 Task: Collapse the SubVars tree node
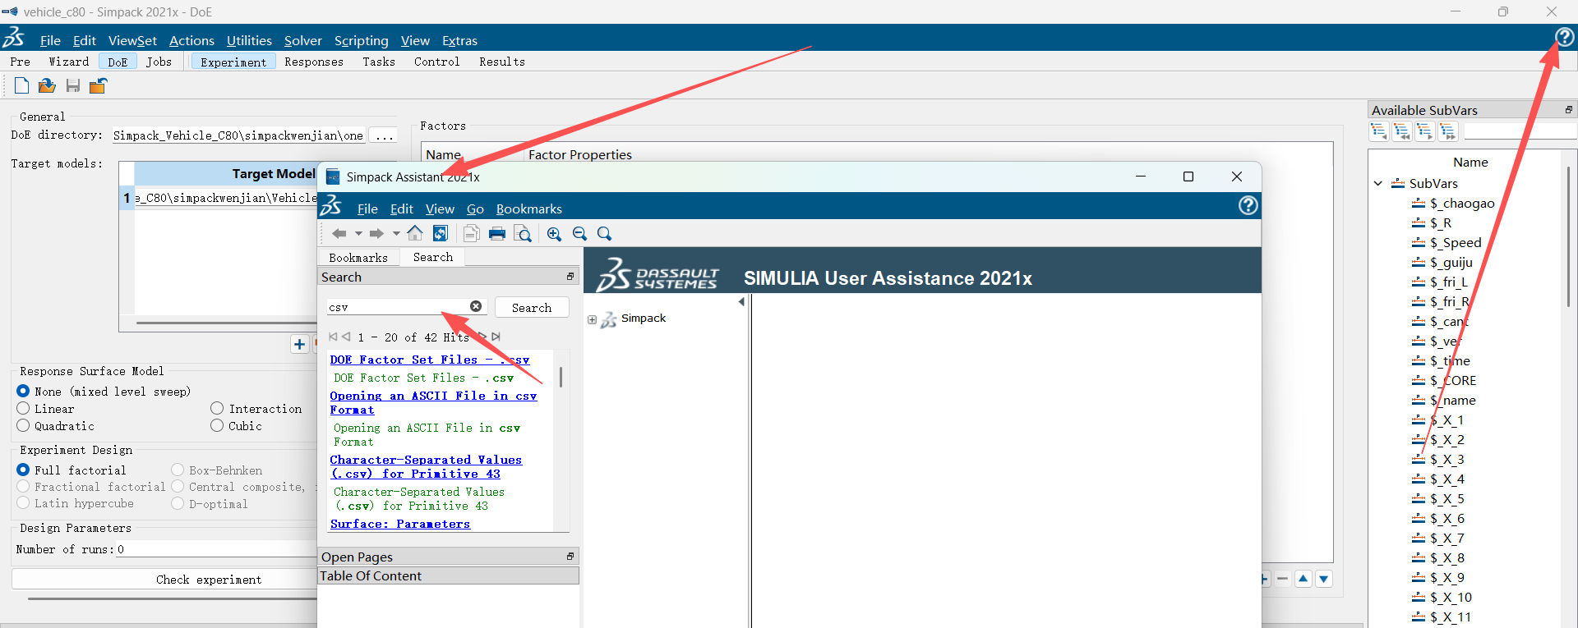click(1378, 184)
